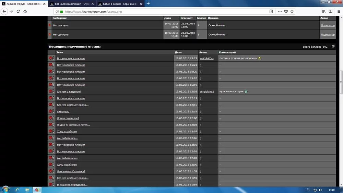This screenshot has height=193, width=343.
Task: Open the site information icon in address bar
Action: coord(57,11)
